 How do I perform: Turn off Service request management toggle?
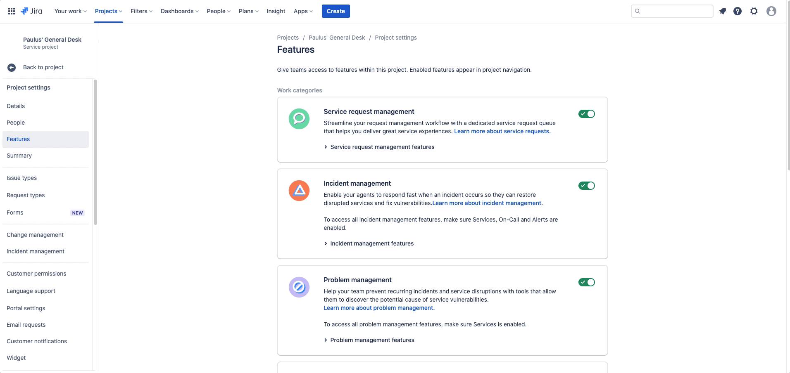(587, 114)
